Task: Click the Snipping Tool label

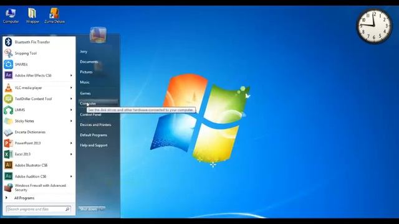Action: tap(26, 54)
